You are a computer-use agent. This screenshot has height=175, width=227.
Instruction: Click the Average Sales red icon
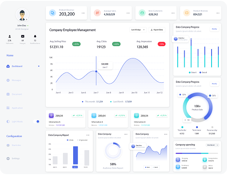(x=97, y=13)
